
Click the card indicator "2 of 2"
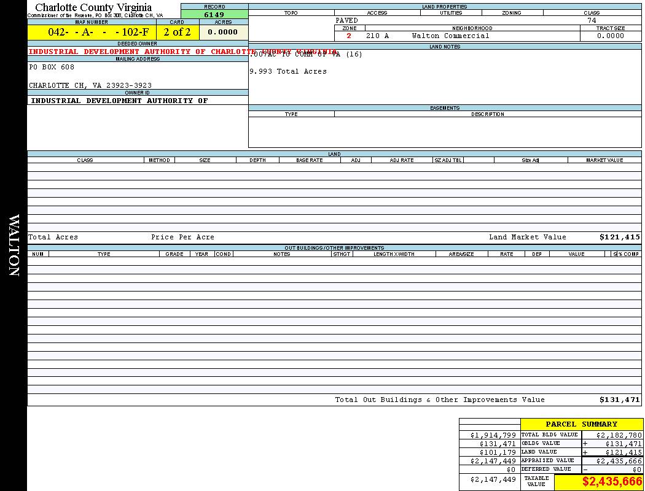coord(178,33)
